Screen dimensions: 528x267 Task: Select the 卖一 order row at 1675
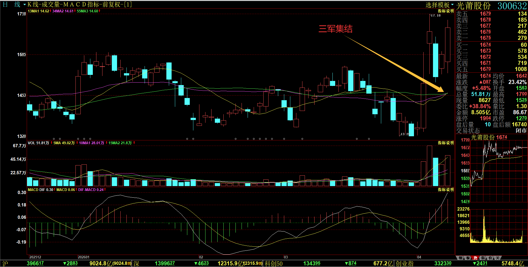pyautogui.click(x=491, y=38)
